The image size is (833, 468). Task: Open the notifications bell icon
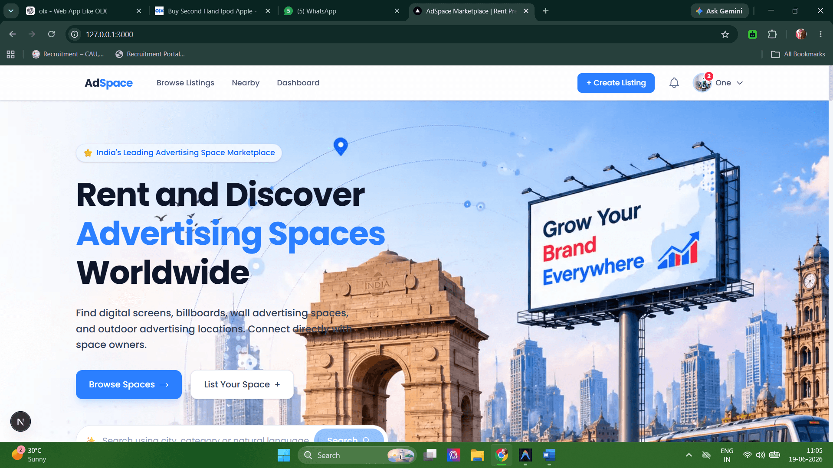click(x=674, y=83)
